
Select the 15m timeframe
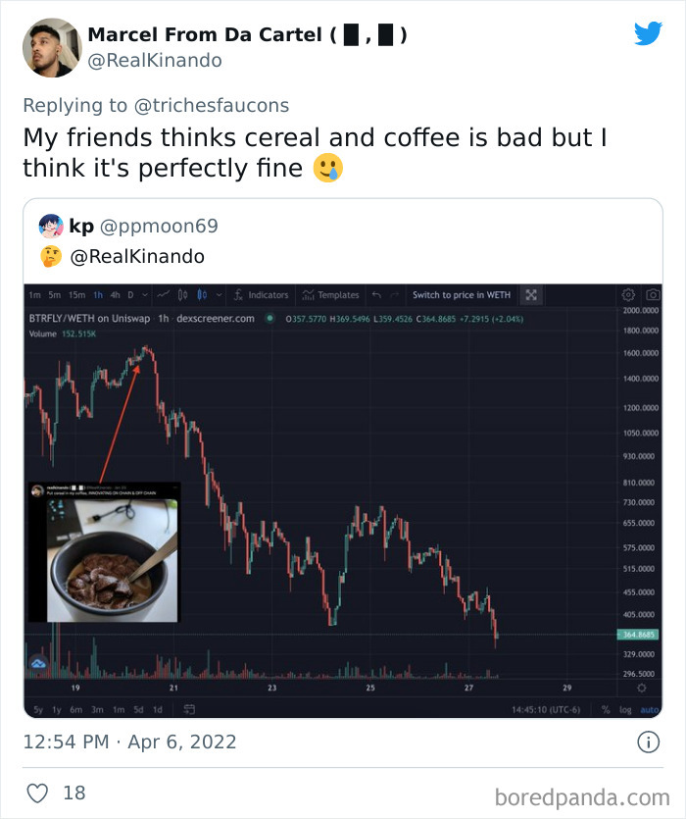[x=74, y=295]
